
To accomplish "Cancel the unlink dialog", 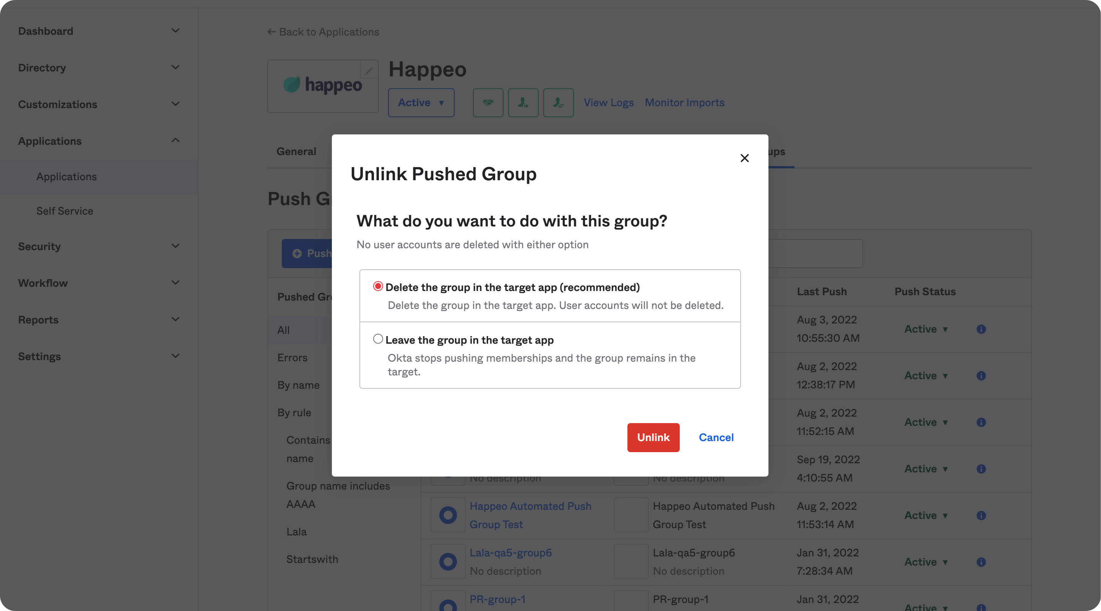I will pos(716,437).
